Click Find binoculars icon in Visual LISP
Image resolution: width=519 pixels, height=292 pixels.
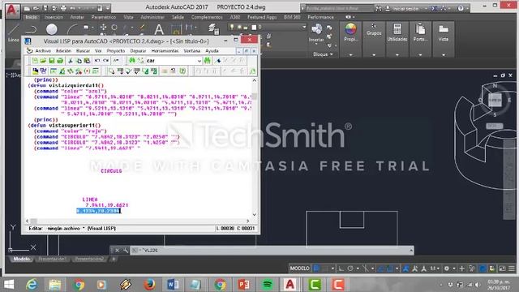click(132, 61)
